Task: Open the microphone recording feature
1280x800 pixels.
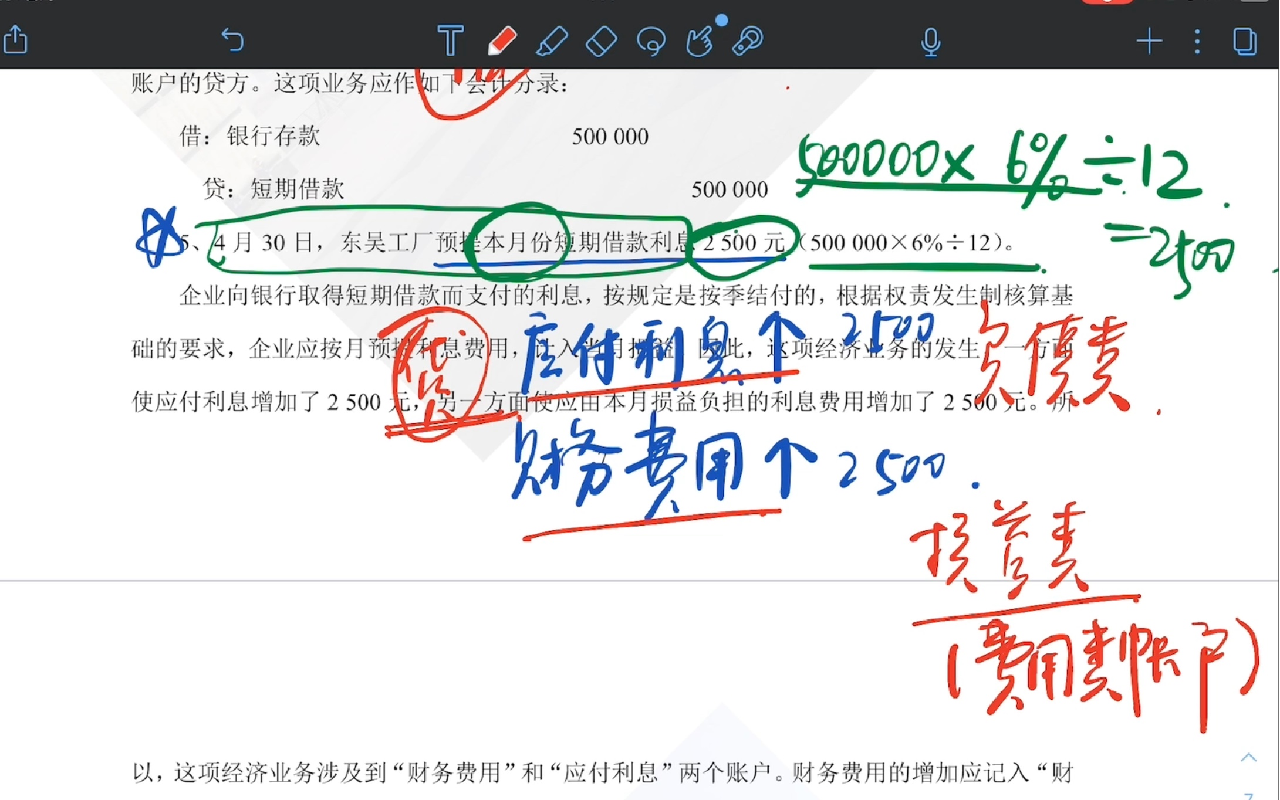Action: tap(930, 41)
